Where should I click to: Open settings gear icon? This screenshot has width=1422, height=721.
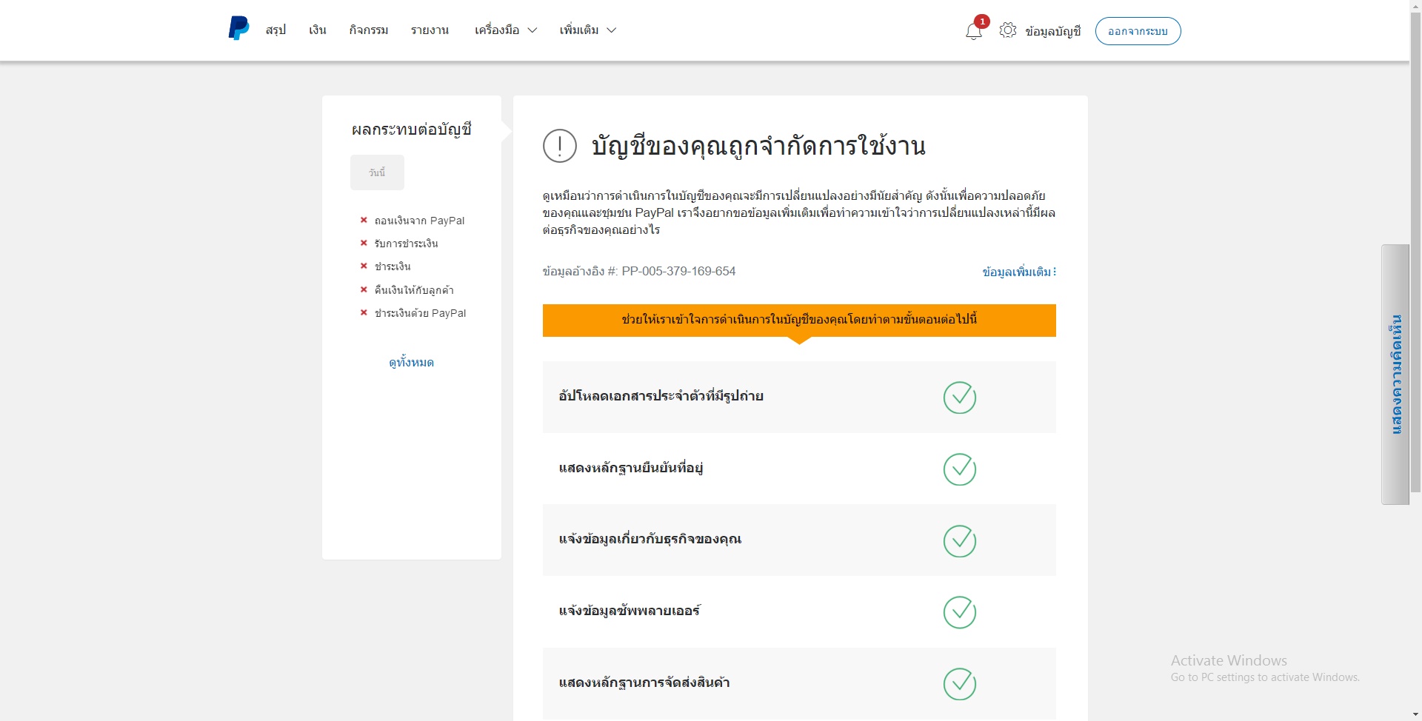point(1007,30)
